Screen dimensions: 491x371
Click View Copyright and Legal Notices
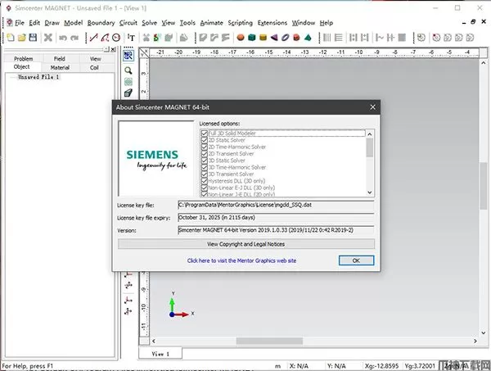(x=246, y=244)
